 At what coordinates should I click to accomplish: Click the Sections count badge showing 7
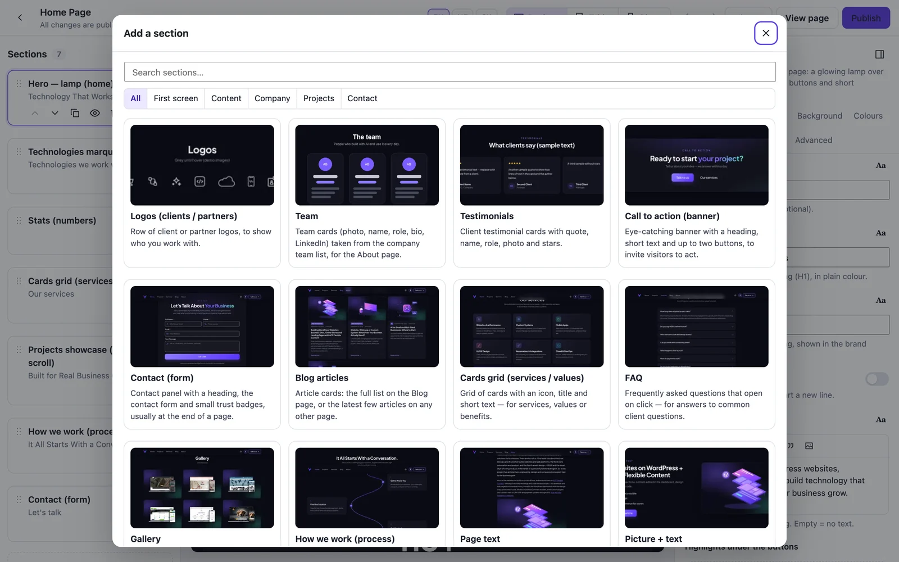[59, 54]
